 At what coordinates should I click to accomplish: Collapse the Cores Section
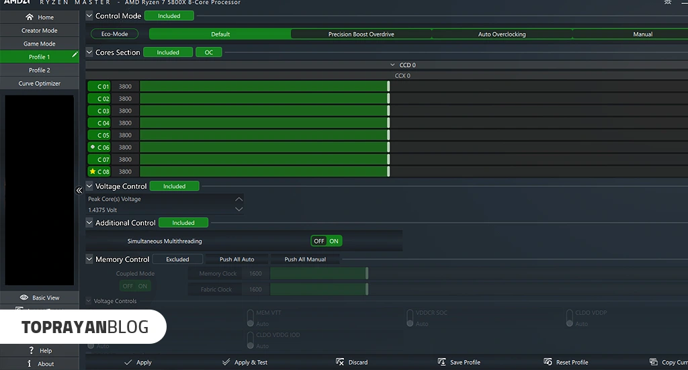point(89,52)
